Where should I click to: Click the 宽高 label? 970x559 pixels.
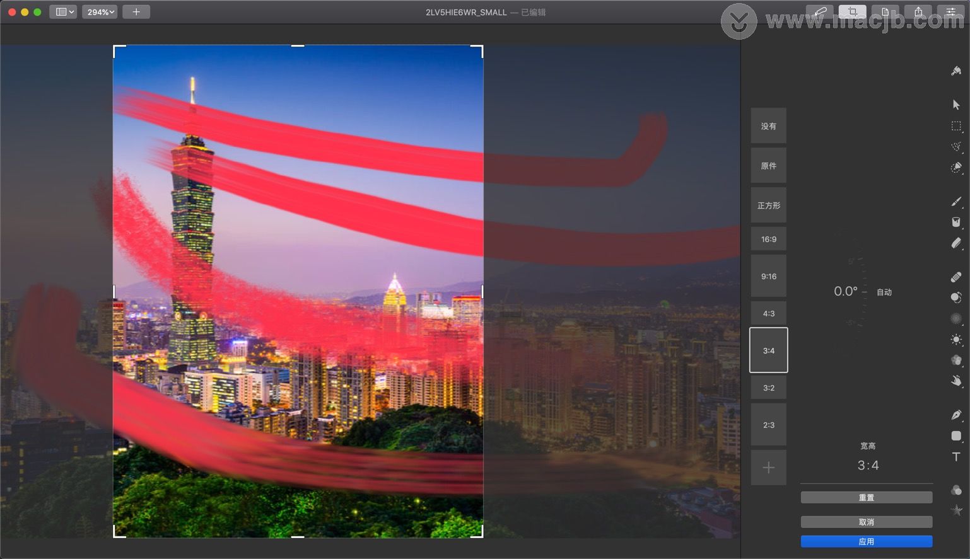[868, 446]
